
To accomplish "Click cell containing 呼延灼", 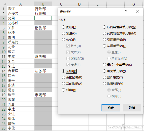I will click(x=21, y=42).
